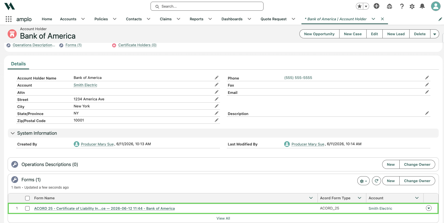
Task: Edit the Account field pencil
Action: 217,85
